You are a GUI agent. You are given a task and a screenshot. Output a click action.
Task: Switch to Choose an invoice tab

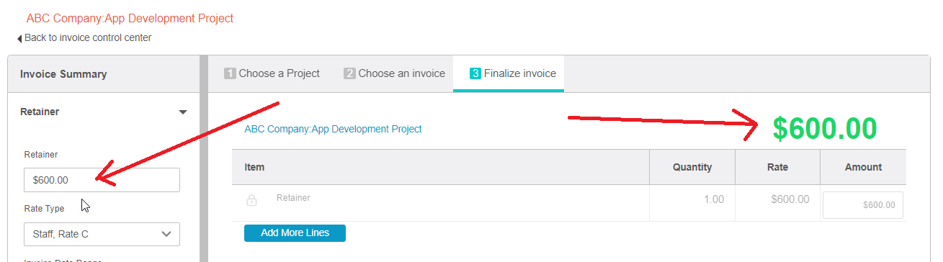point(395,73)
